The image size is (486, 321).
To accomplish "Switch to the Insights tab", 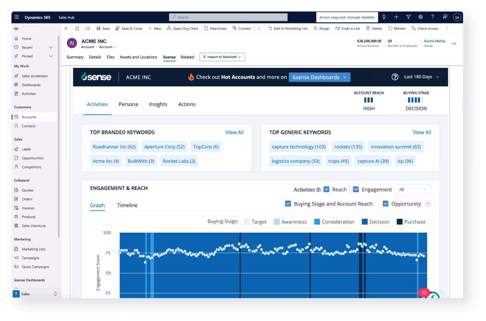I will tap(158, 104).
